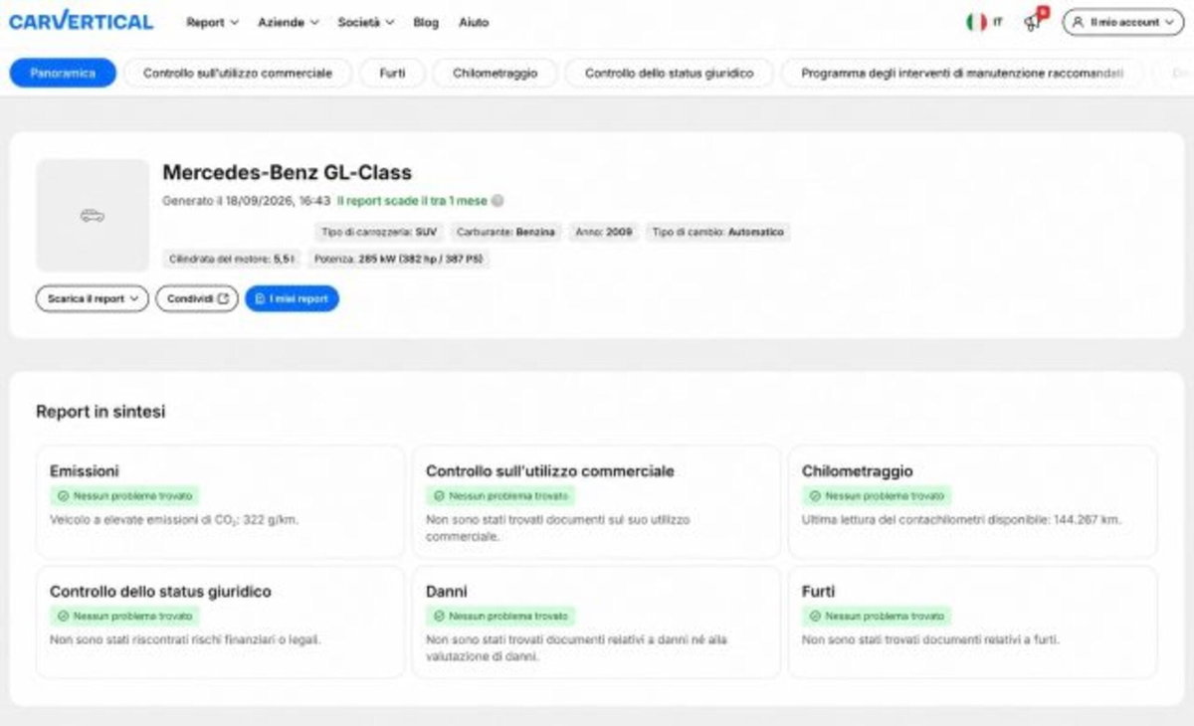Viewport: 1194px width, 726px height.
Task: Open the Furti summary card heading
Action: pos(818,592)
